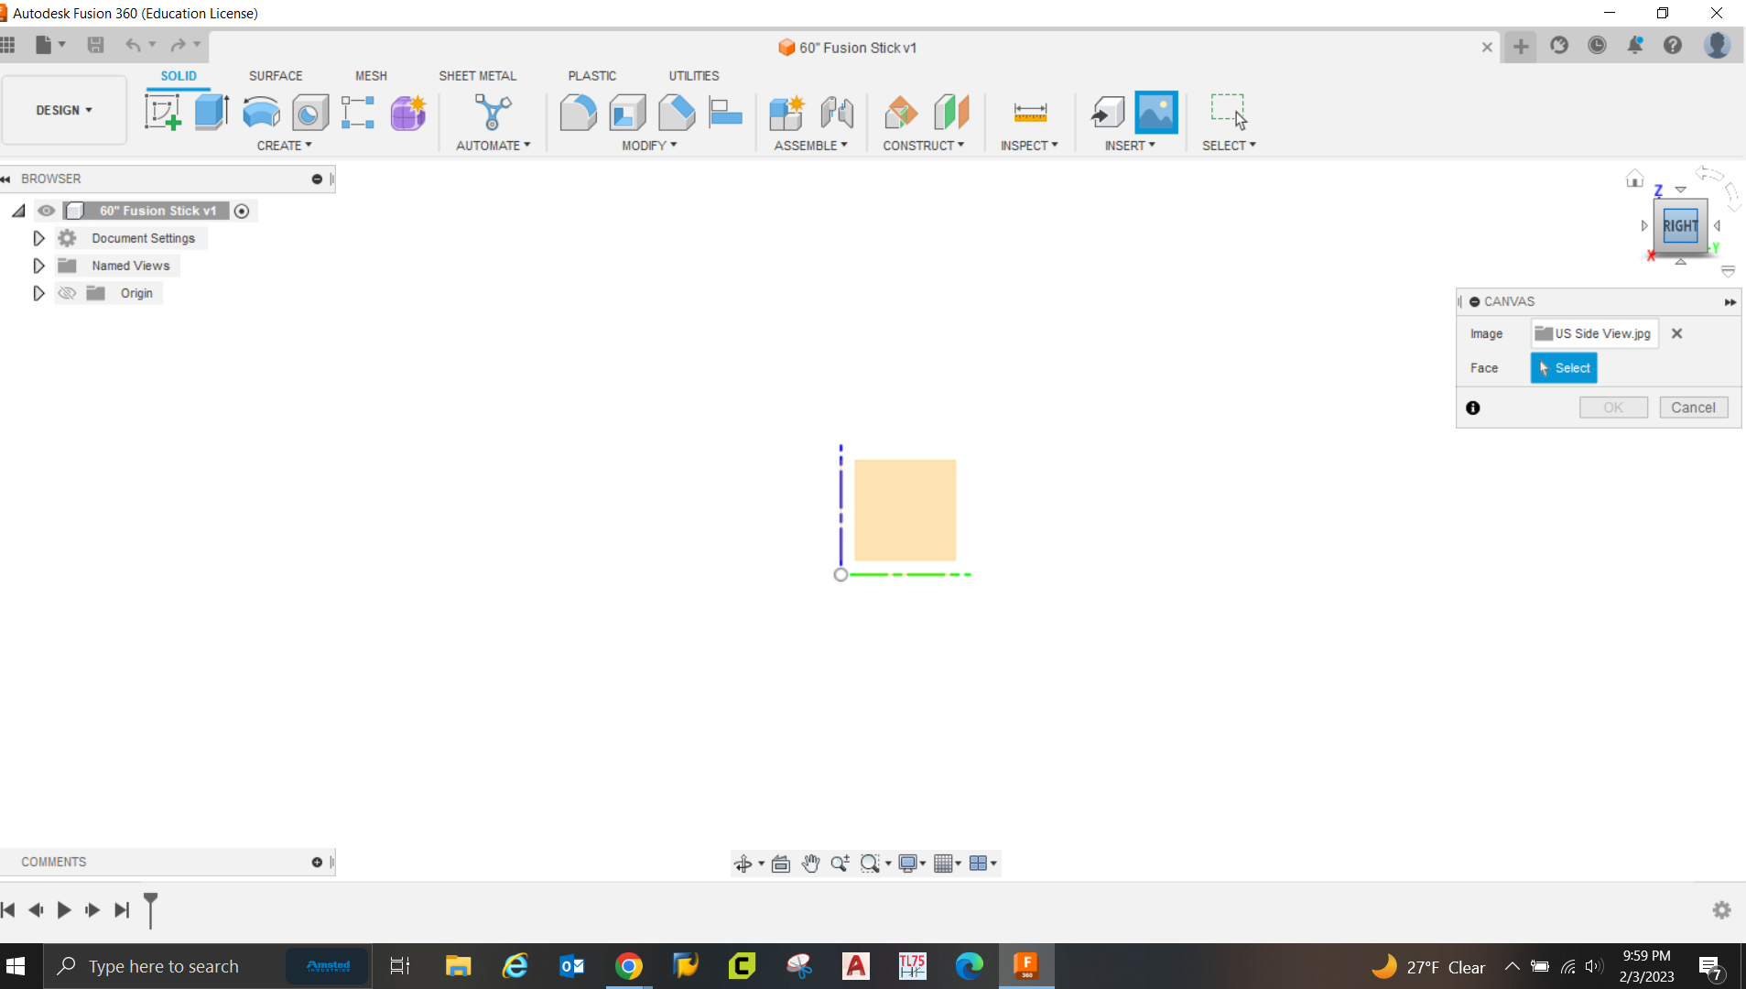1746x989 pixels.
Task: Select the Fillet tool
Action: pos(578,112)
